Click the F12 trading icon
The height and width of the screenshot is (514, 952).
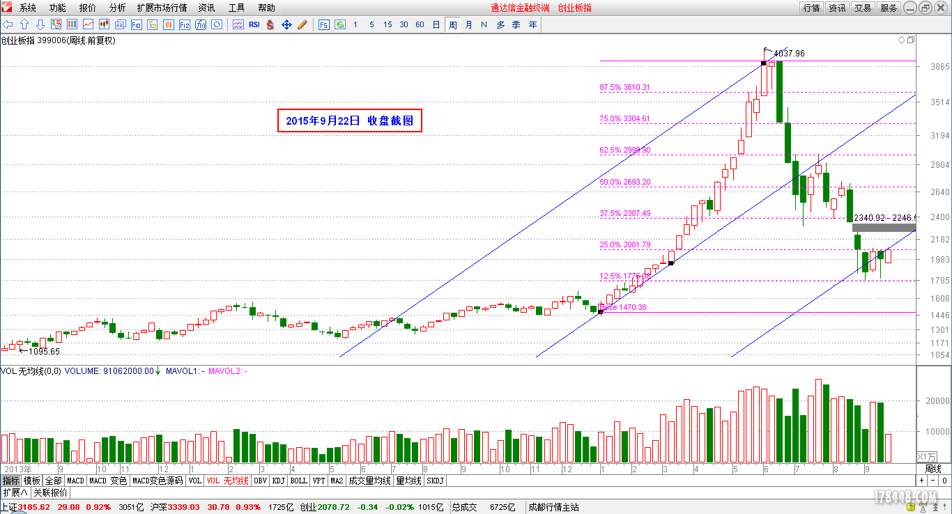(x=184, y=24)
